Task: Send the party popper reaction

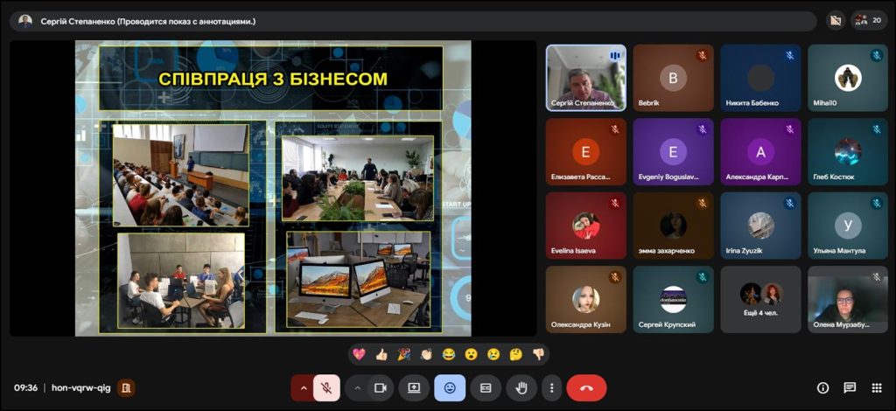Action: tap(404, 354)
